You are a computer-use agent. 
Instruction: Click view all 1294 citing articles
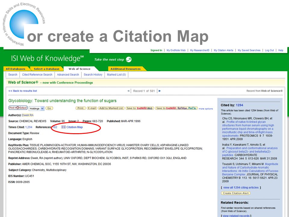(241, 187)
